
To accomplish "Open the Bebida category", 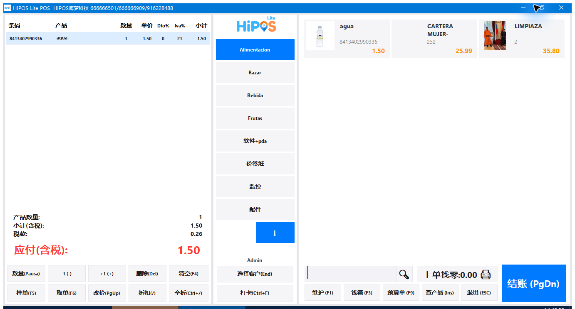I will (255, 96).
